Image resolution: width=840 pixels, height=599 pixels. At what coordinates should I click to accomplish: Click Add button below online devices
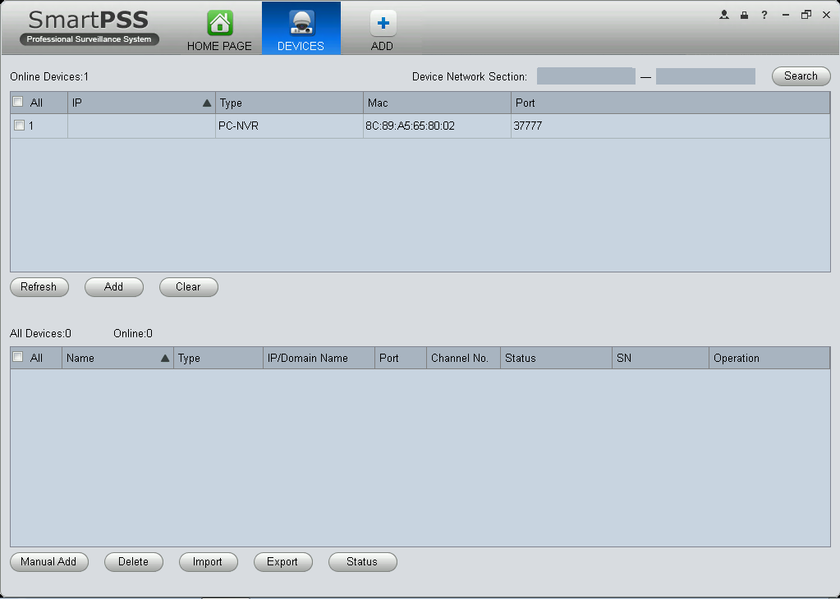[x=114, y=287]
